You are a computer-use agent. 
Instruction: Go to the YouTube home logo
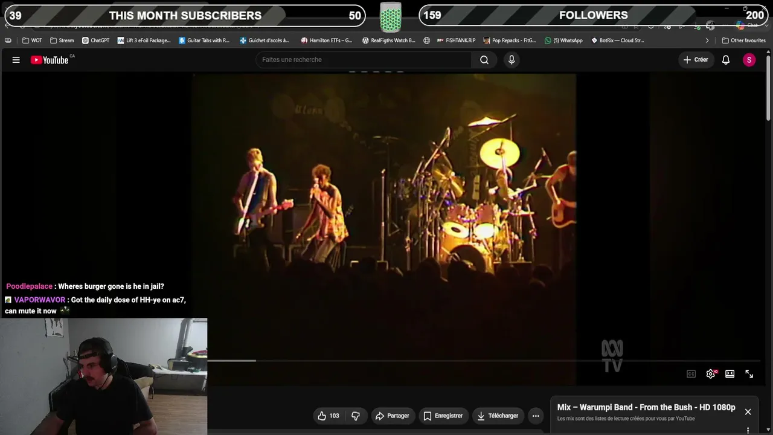(x=50, y=60)
